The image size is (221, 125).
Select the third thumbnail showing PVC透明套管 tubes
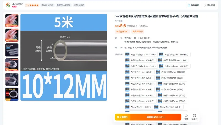[x=12, y=50]
